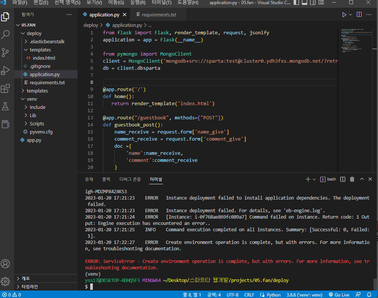Open the Testing flask view

pyautogui.click(x=5, y=106)
